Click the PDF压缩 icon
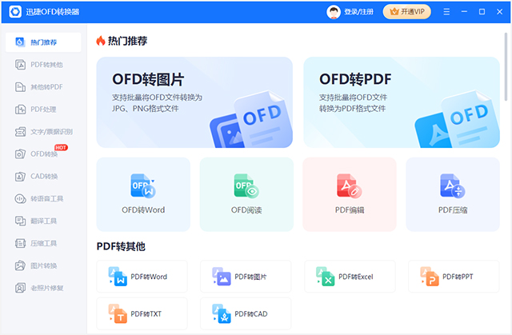Viewport: 512px width, 335px height. (453, 185)
